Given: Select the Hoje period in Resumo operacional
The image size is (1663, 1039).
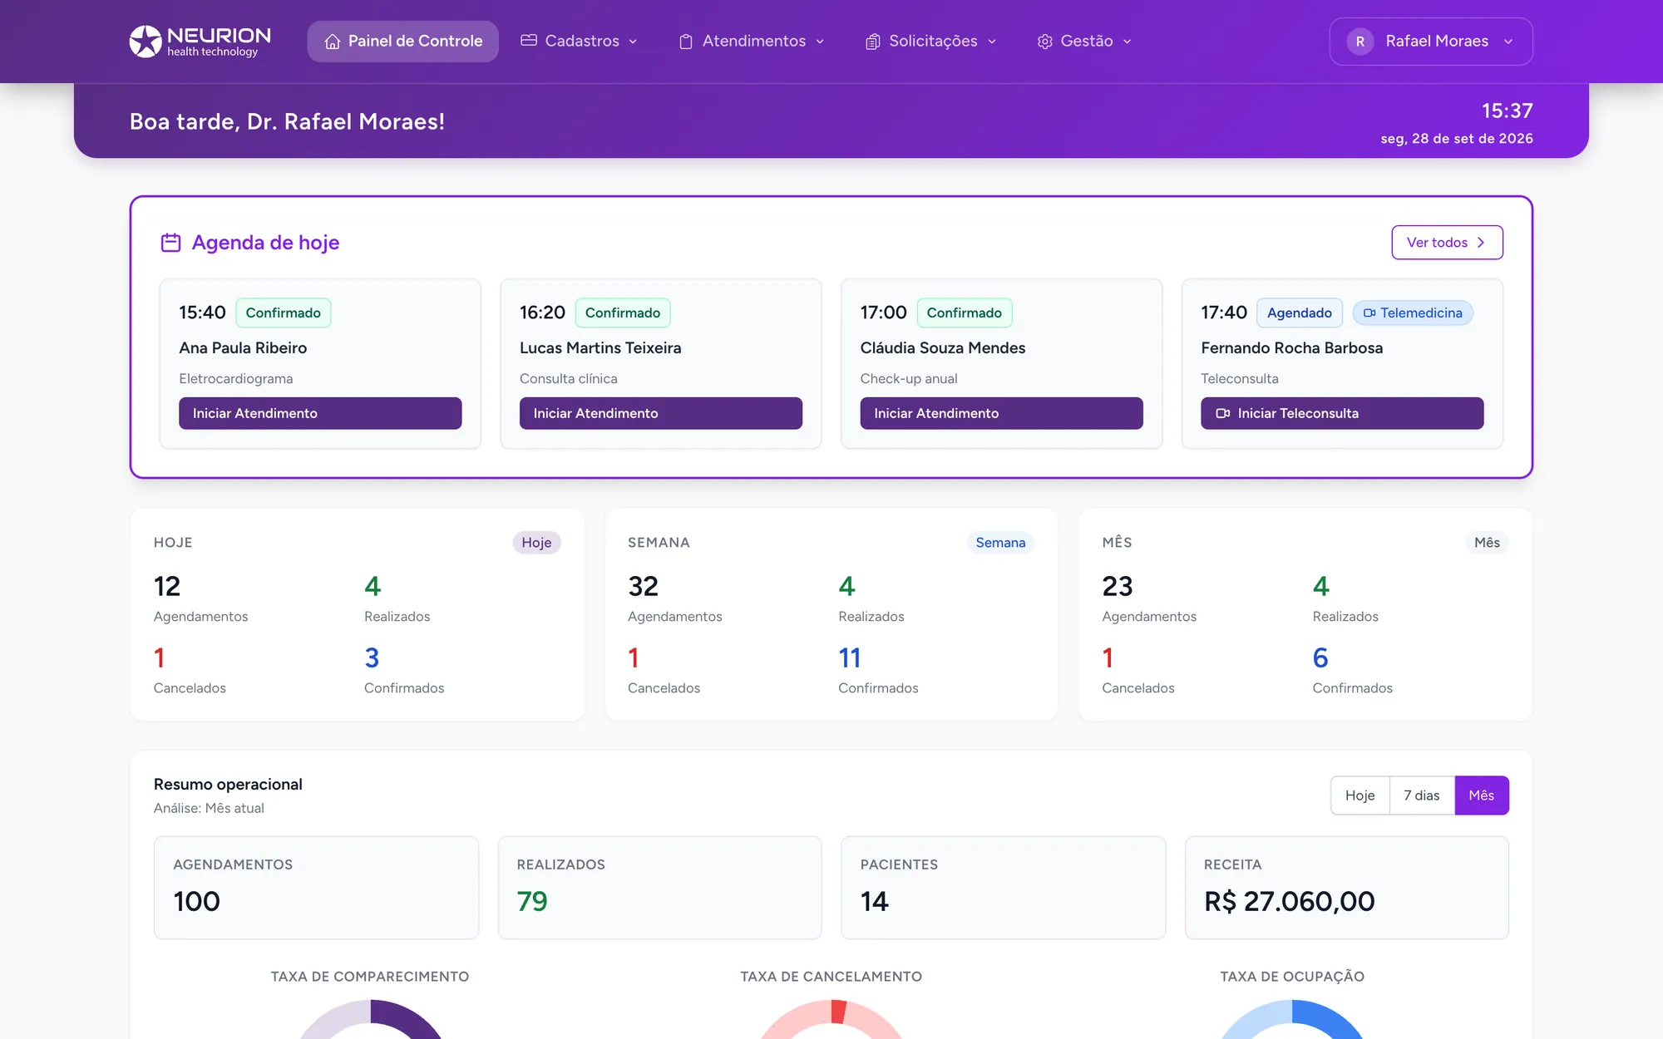Looking at the screenshot, I should coord(1360,795).
